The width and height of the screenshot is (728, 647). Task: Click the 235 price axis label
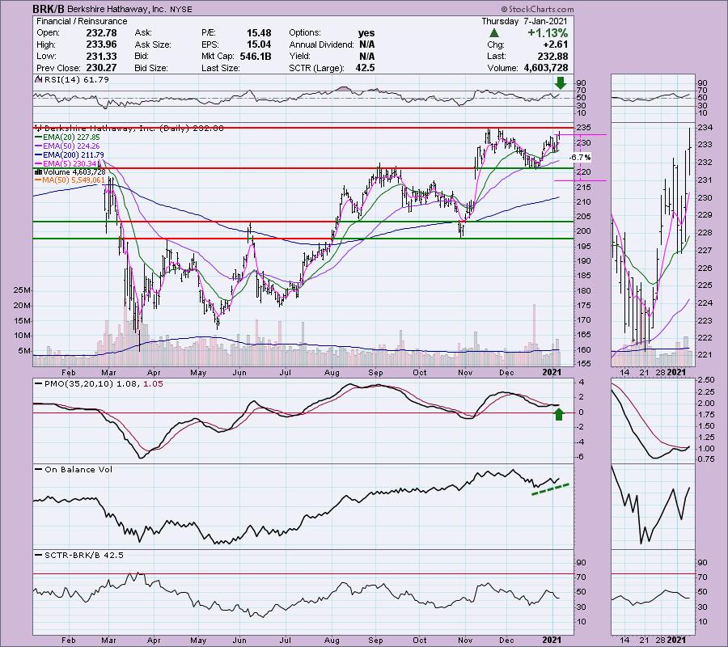583,128
